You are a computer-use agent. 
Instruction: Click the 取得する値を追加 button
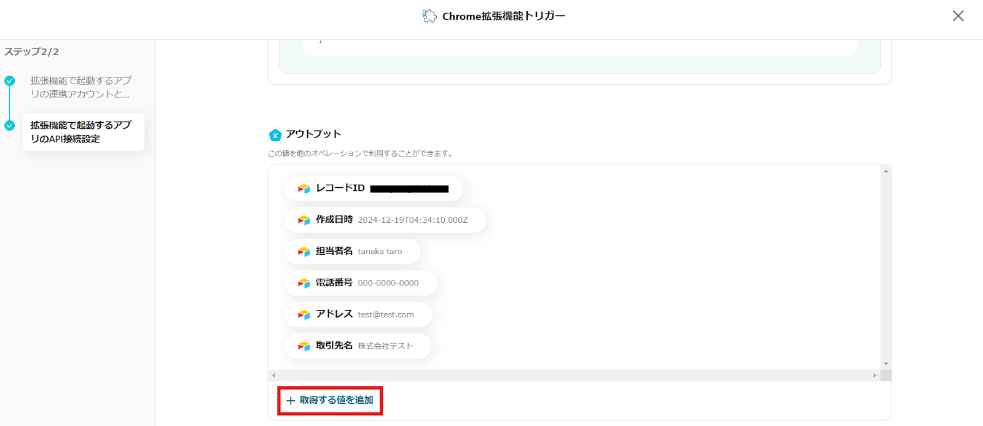[330, 400]
